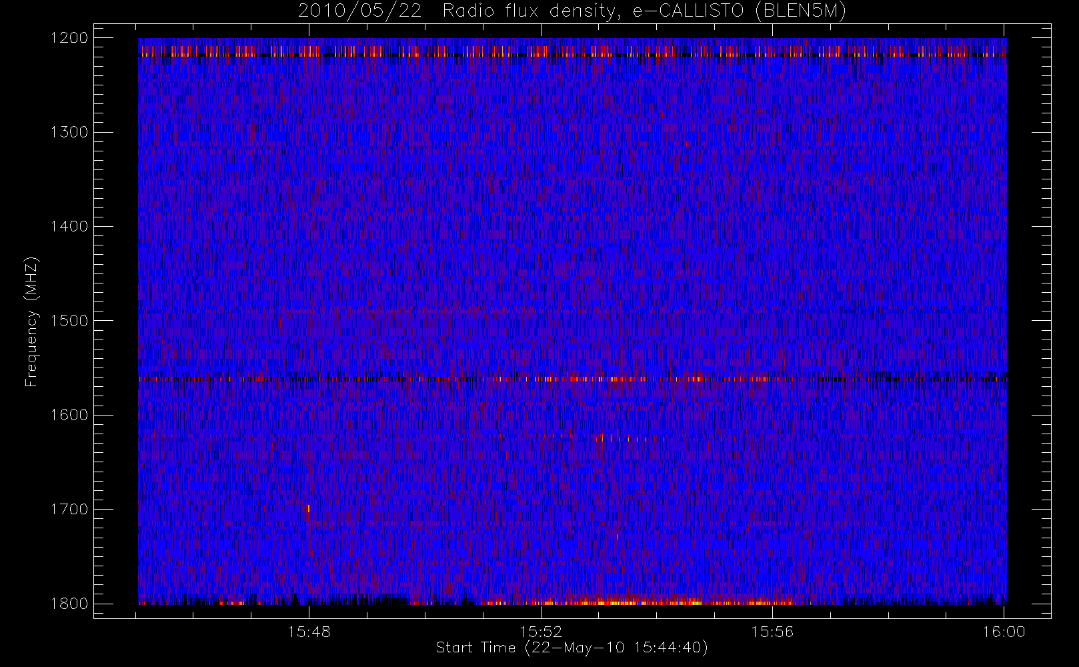Click the plot title '2010/05/22 Radio flux density'
1079x667 pixels.
coord(572,11)
